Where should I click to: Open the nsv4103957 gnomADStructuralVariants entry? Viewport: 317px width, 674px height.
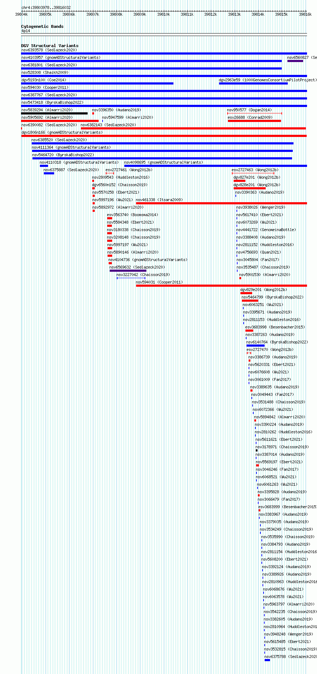pyautogui.click(x=61, y=57)
